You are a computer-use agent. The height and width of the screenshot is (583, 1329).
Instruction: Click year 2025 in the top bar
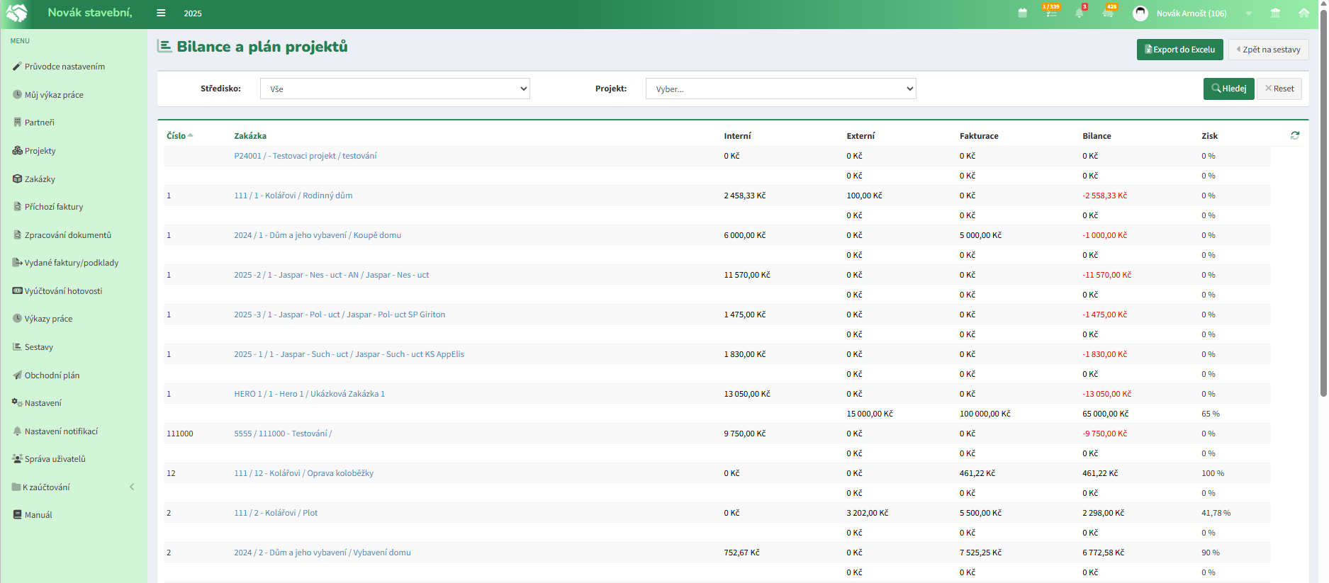click(x=193, y=13)
